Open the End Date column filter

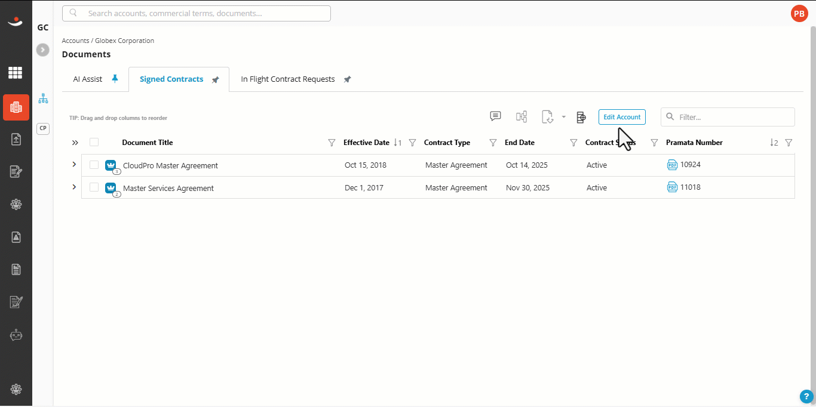tap(573, 143)
